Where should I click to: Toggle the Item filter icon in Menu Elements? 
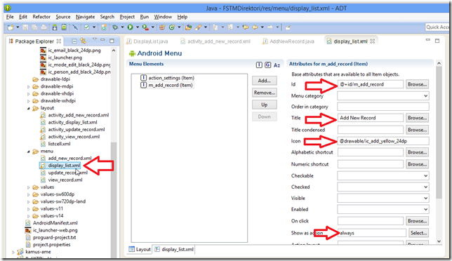[259, 65]
